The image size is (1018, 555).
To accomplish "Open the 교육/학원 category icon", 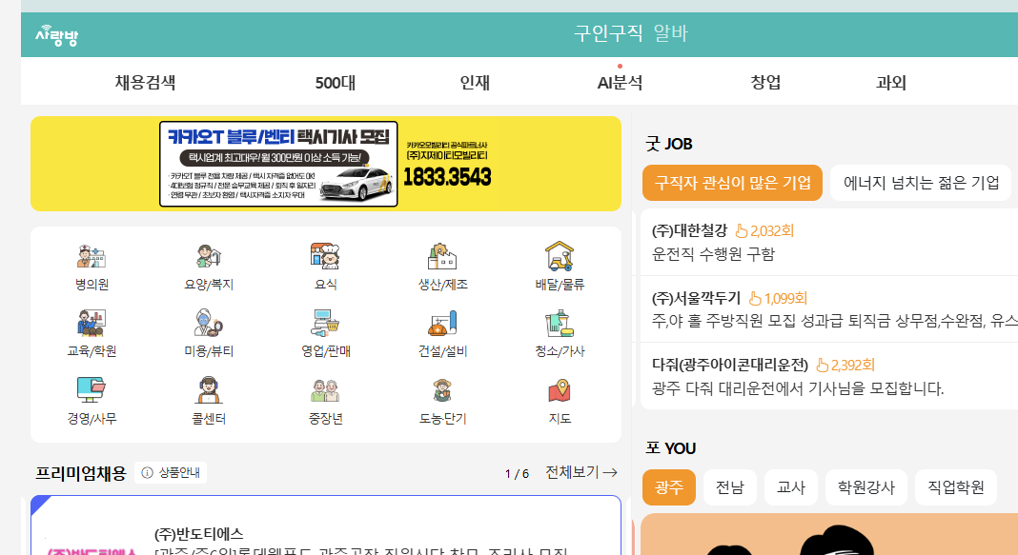I will 92,323.
